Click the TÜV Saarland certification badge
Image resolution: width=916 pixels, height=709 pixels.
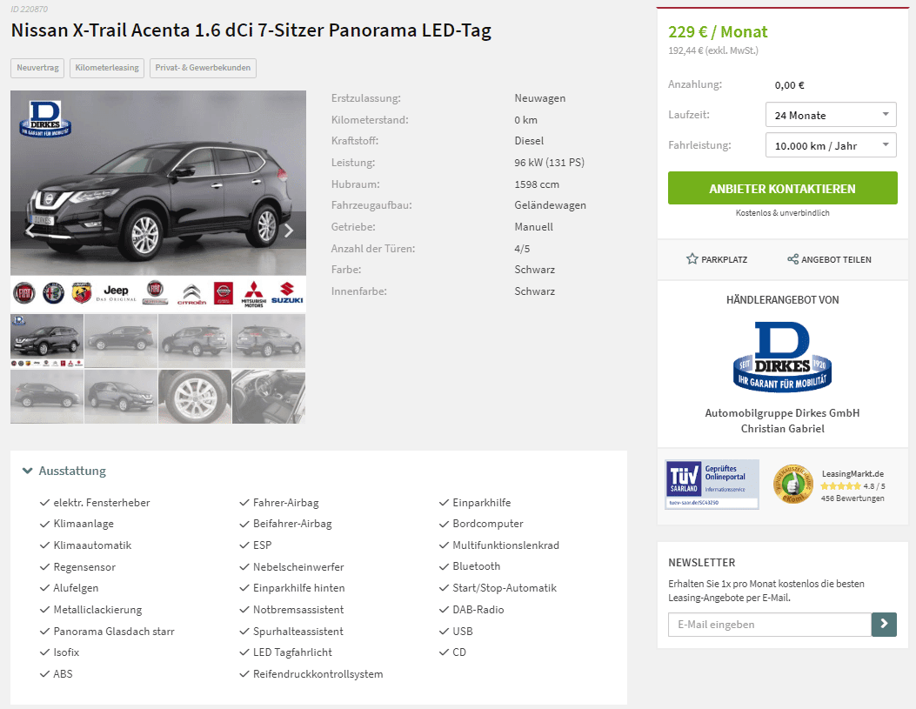point(712,485)
